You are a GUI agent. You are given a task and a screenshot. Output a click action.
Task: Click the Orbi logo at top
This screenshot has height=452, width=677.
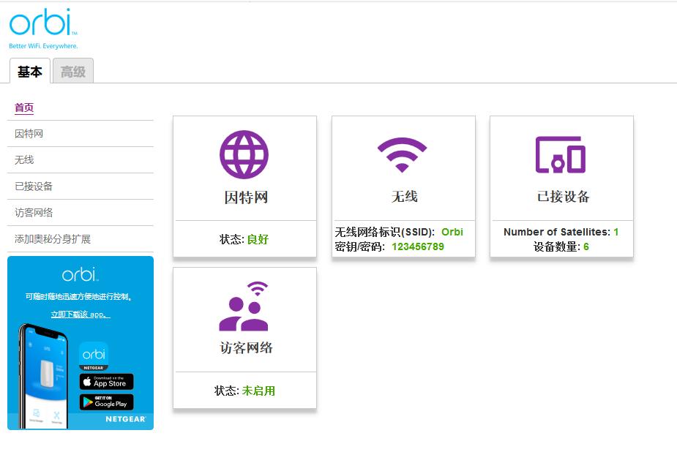tap(42, 22)
